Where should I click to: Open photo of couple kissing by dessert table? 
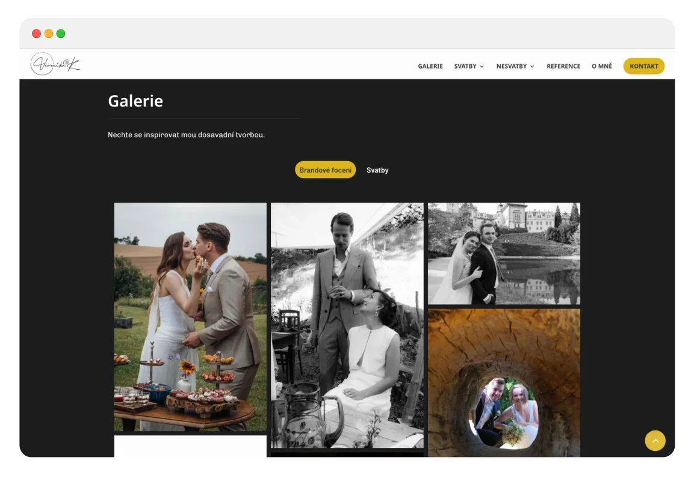tap(190, 317)
